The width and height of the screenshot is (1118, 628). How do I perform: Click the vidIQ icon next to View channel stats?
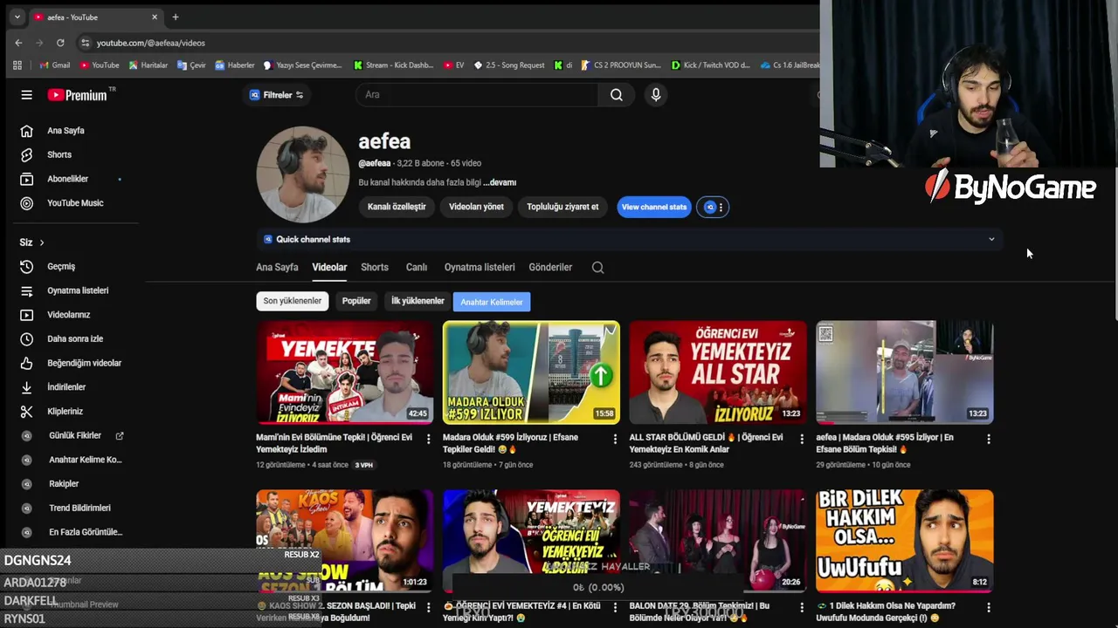click(x=710, y=208)
